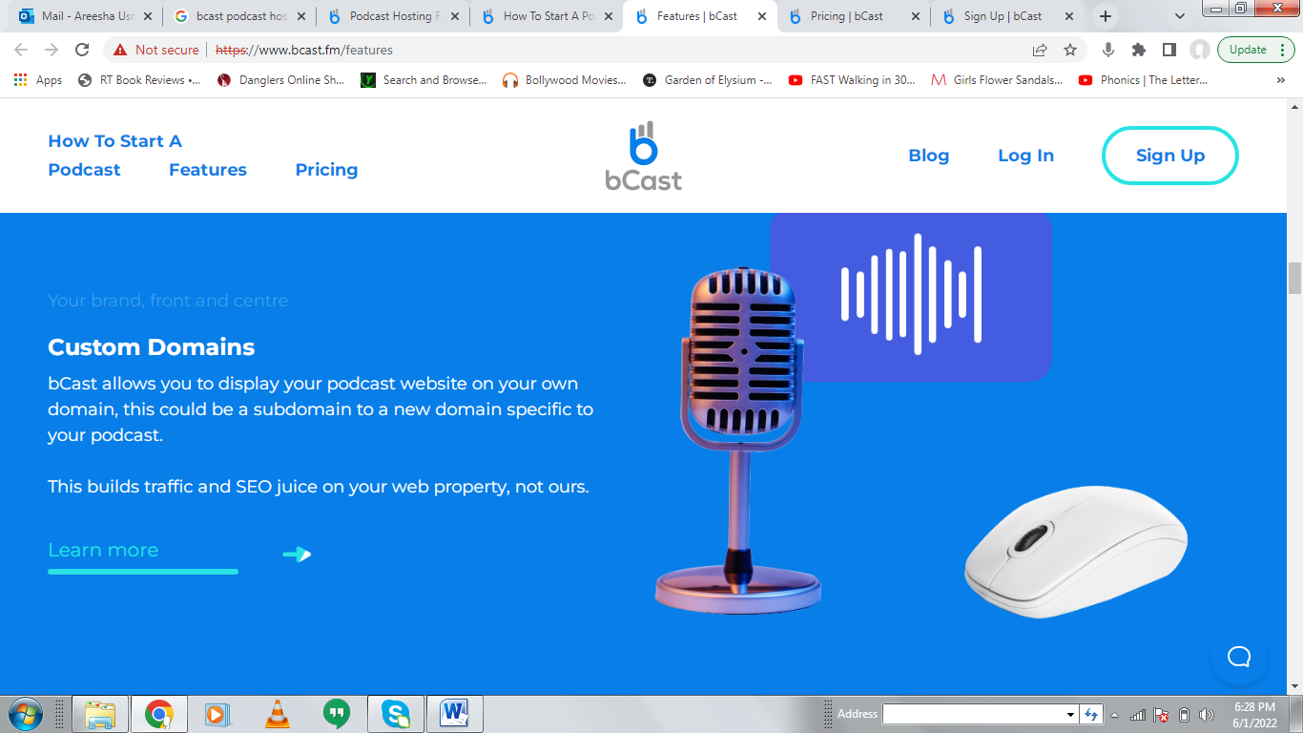Expand the taskbar Address dropdown
The width and height of the screenshot is (1303, 733).
click(x=1071, y=714)
